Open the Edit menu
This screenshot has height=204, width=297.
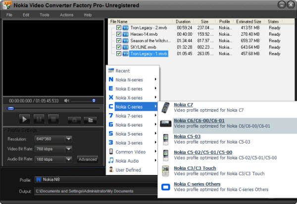[26, 15]
